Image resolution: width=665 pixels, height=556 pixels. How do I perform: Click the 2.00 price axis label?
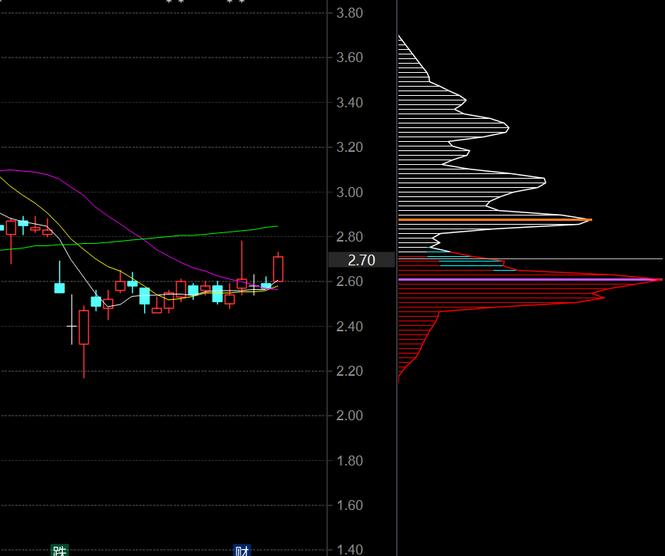[x=349, y=416]
